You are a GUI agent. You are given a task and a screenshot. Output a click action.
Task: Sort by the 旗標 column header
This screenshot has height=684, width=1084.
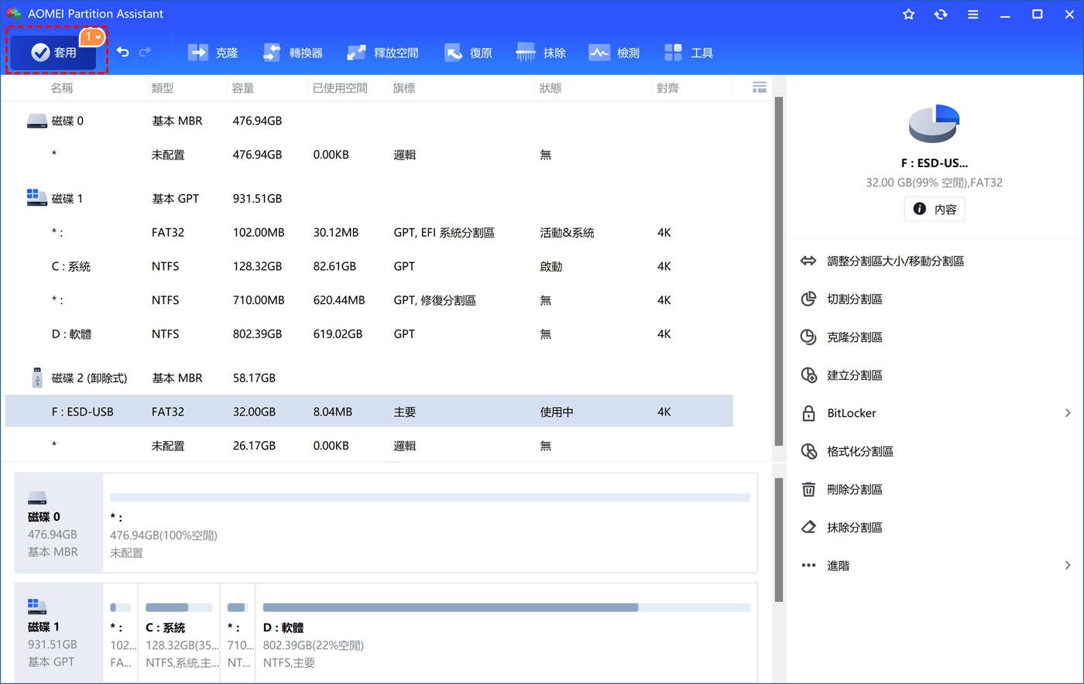404,88
